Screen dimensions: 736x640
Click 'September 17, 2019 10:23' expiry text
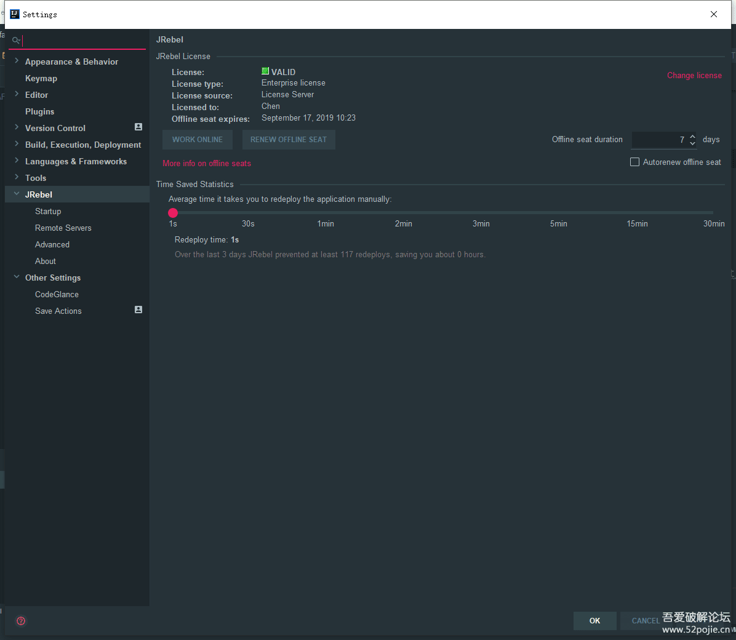coord(308,118)
